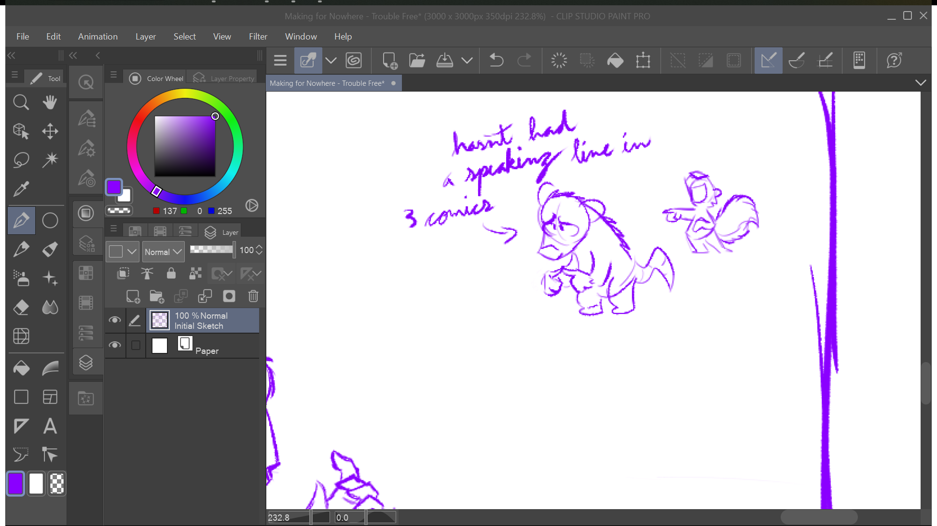Image resolution: width=937 pixels, height=526 pixels.
Task: Choose the Lasso selection tool
Action: click(x=21, y=160)
